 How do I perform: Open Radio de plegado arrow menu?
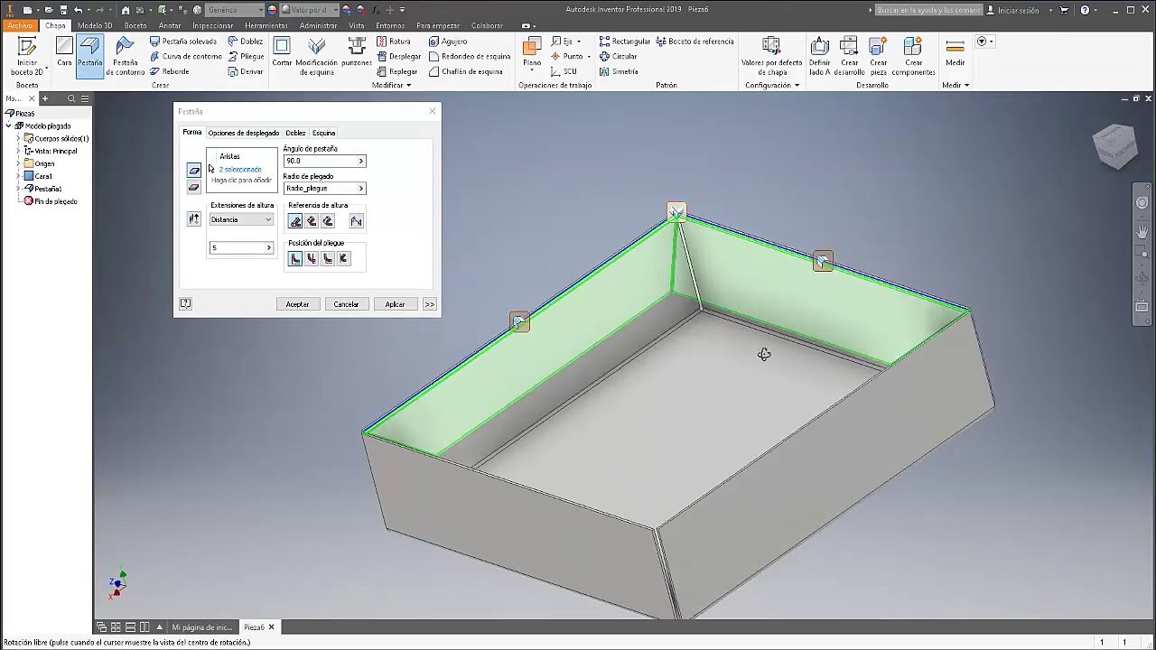(x=360, y=189)
